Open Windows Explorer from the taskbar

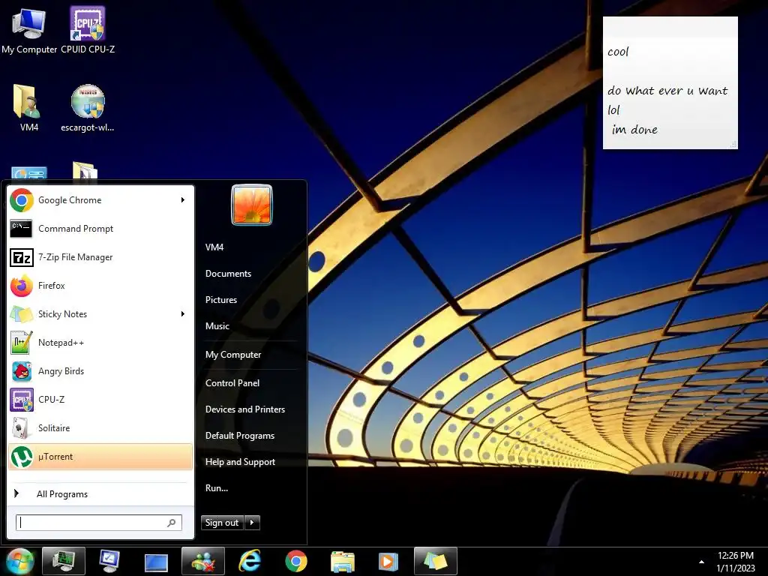[342, 562]
